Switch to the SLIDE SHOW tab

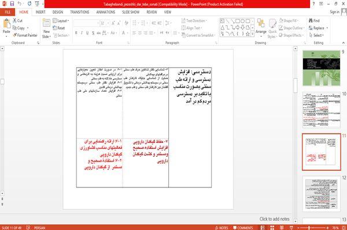(x=131, y=12)
